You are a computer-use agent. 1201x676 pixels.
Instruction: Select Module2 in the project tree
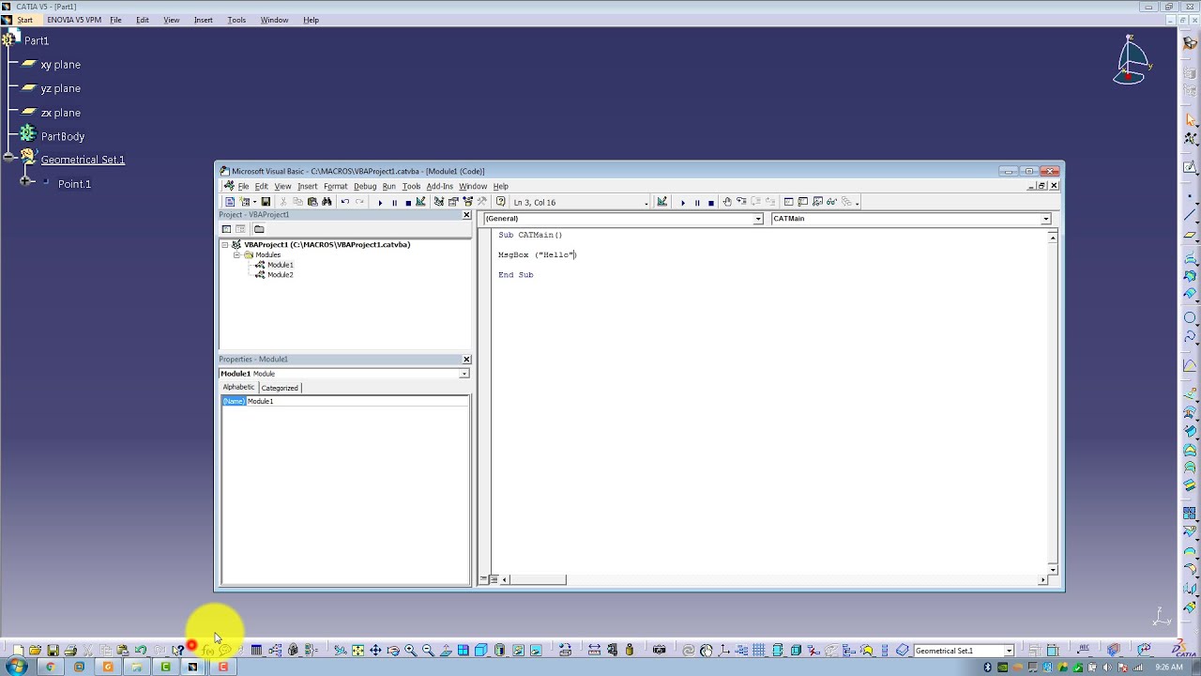click(280, 275)
